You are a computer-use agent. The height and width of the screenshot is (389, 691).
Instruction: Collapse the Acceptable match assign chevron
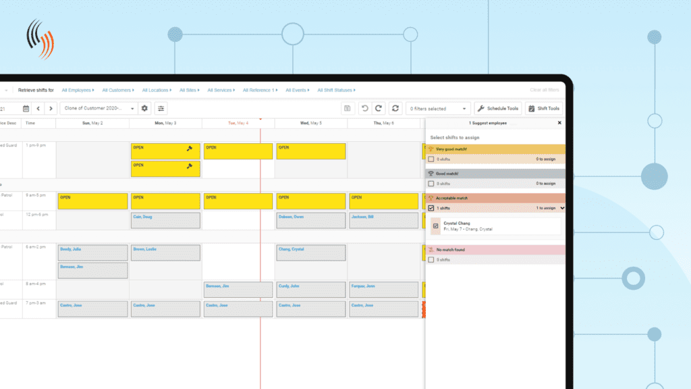click(562, 208)
